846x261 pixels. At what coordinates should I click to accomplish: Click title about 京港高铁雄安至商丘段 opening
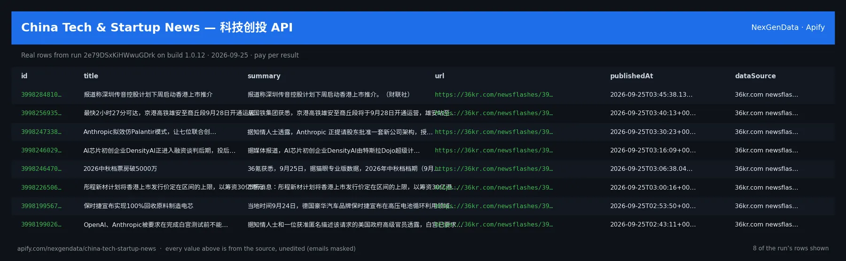pyautogui.click(x=169, y=113)
